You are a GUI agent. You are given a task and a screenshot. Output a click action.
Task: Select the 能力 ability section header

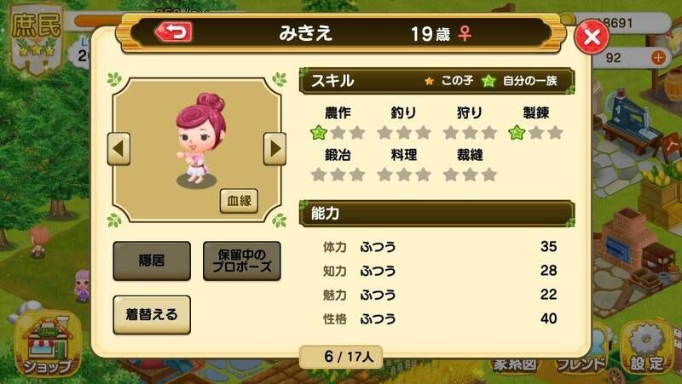point(436,213)
